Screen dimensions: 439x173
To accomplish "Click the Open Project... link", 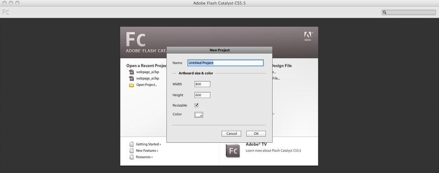I will pyautogui.click(x=147, y=85).
